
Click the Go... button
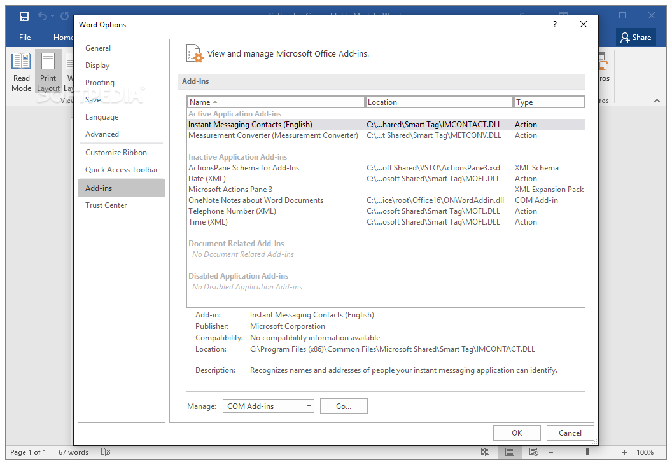click(x=344, y=406)
